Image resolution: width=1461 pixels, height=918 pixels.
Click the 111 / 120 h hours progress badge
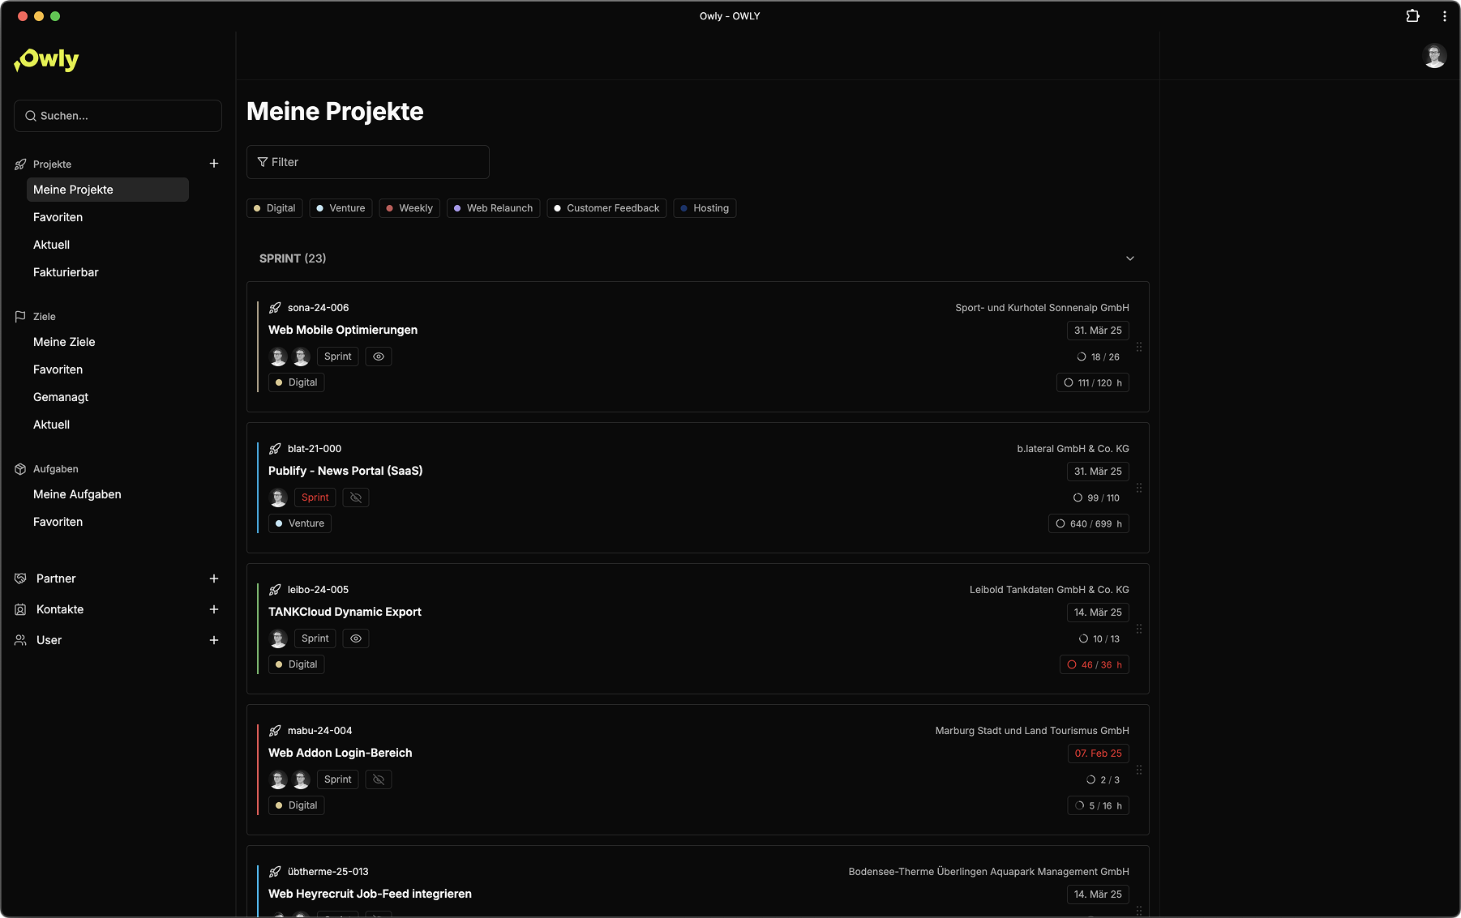(1093, 382)
